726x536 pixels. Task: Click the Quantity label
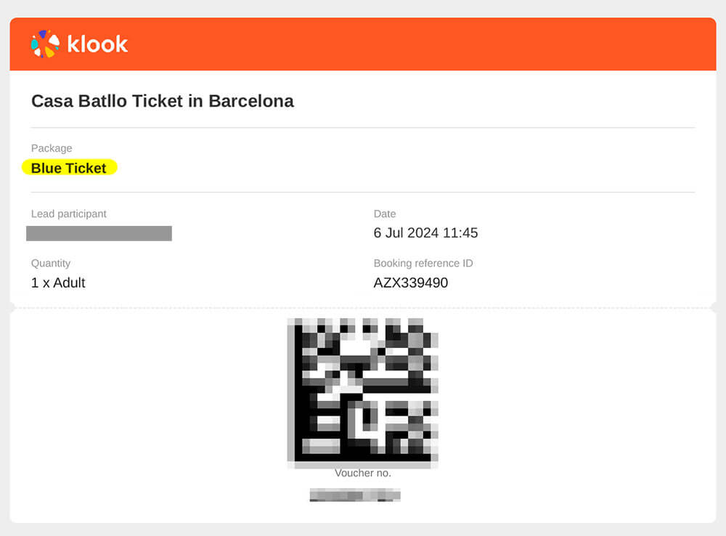pyautogui.click(x=51, y=263)
